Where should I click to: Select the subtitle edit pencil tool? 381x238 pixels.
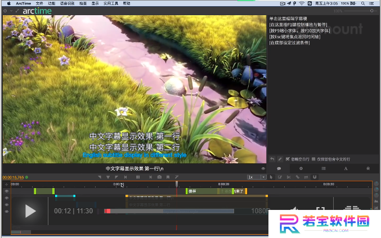(280, 177)
